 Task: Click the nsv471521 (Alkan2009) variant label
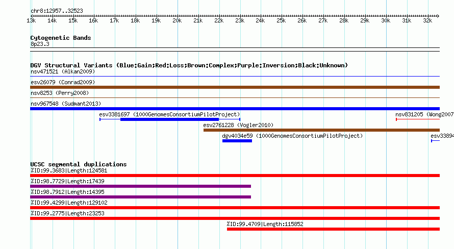tap(63, 71)
